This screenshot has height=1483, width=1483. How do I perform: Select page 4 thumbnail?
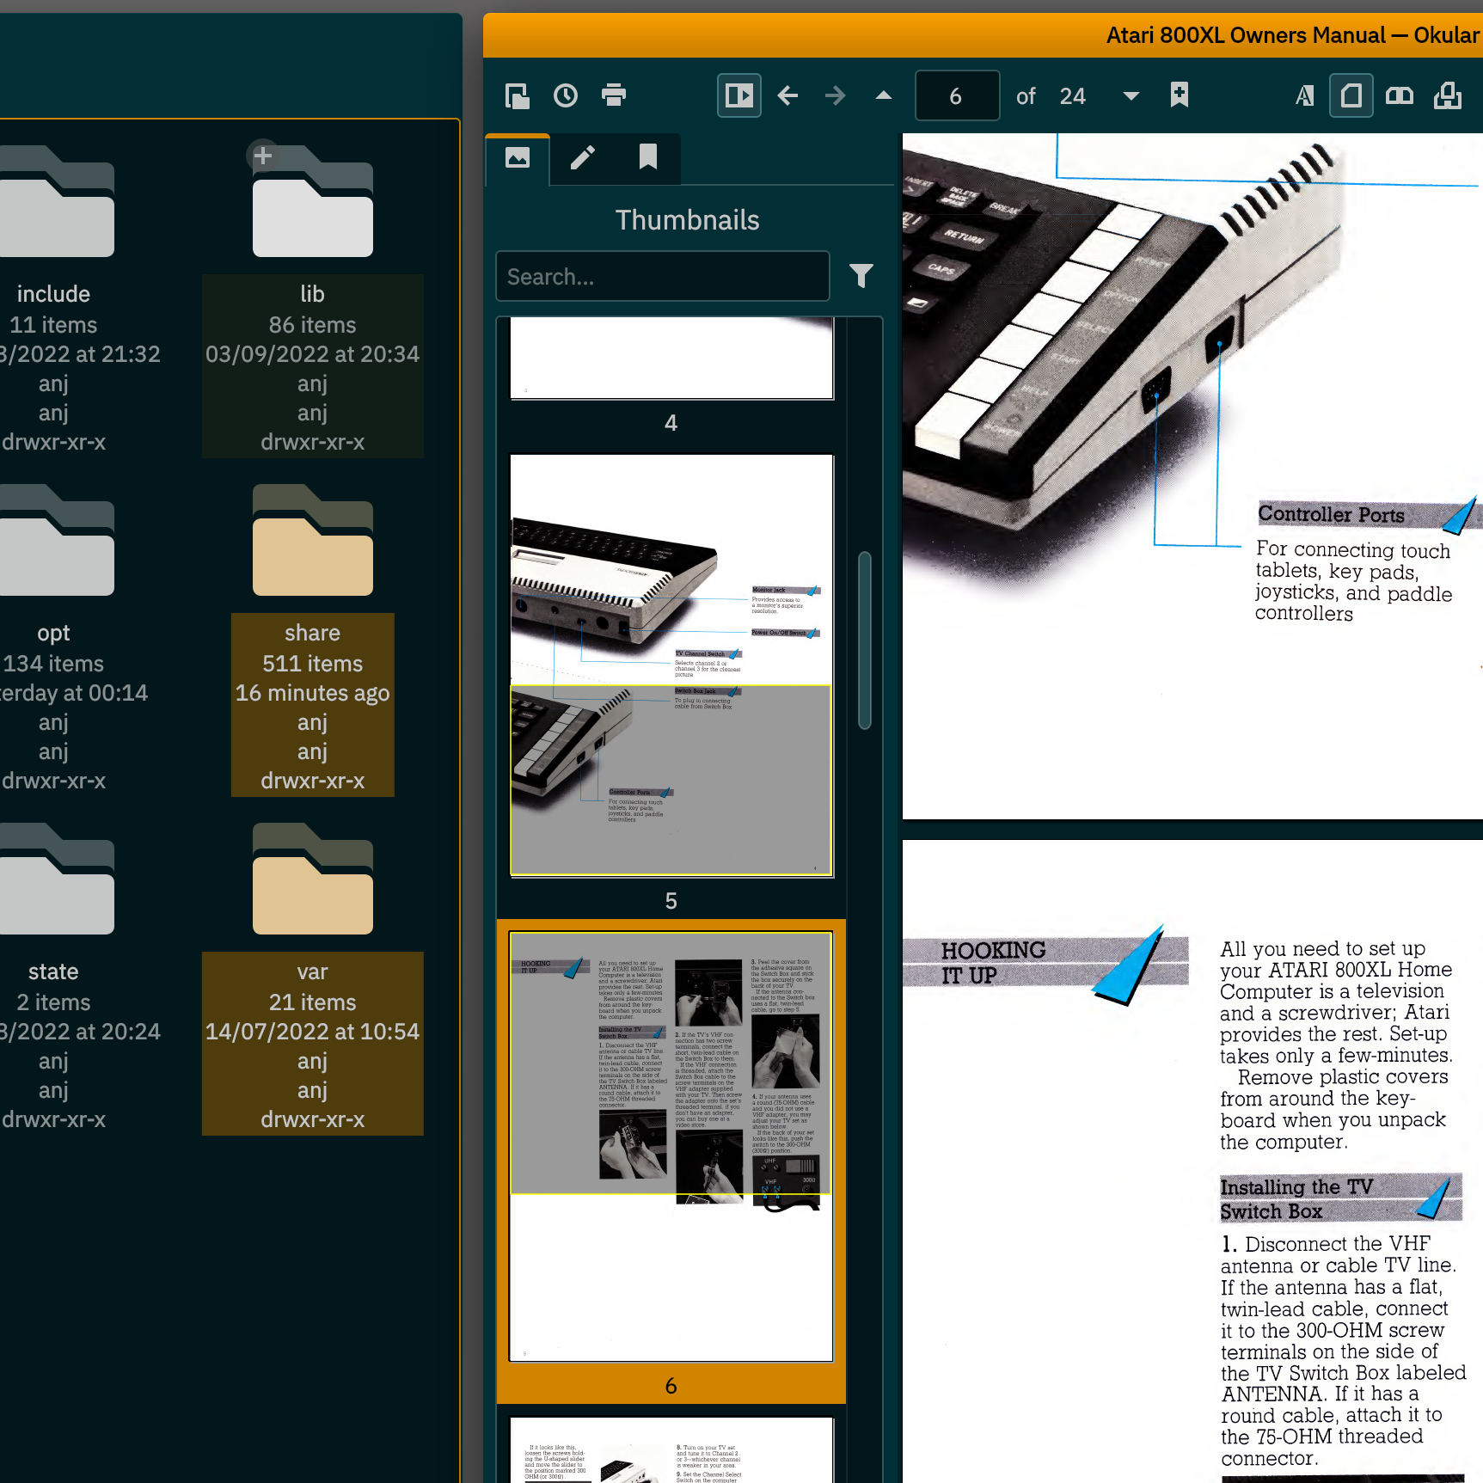pos(671,358)
